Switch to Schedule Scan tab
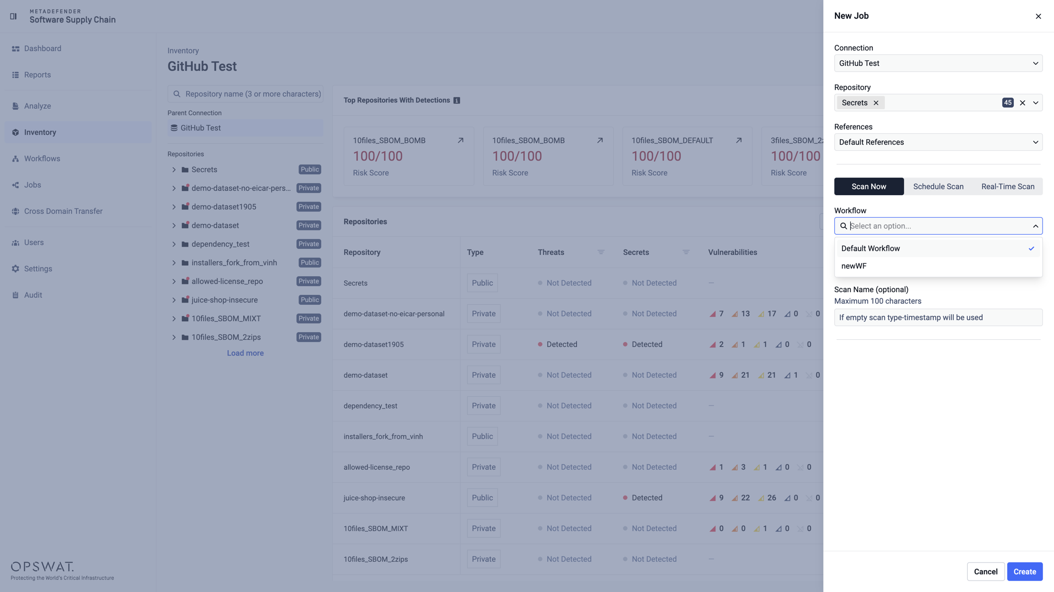The image size is (1054, 592). (x=938, y=187)
